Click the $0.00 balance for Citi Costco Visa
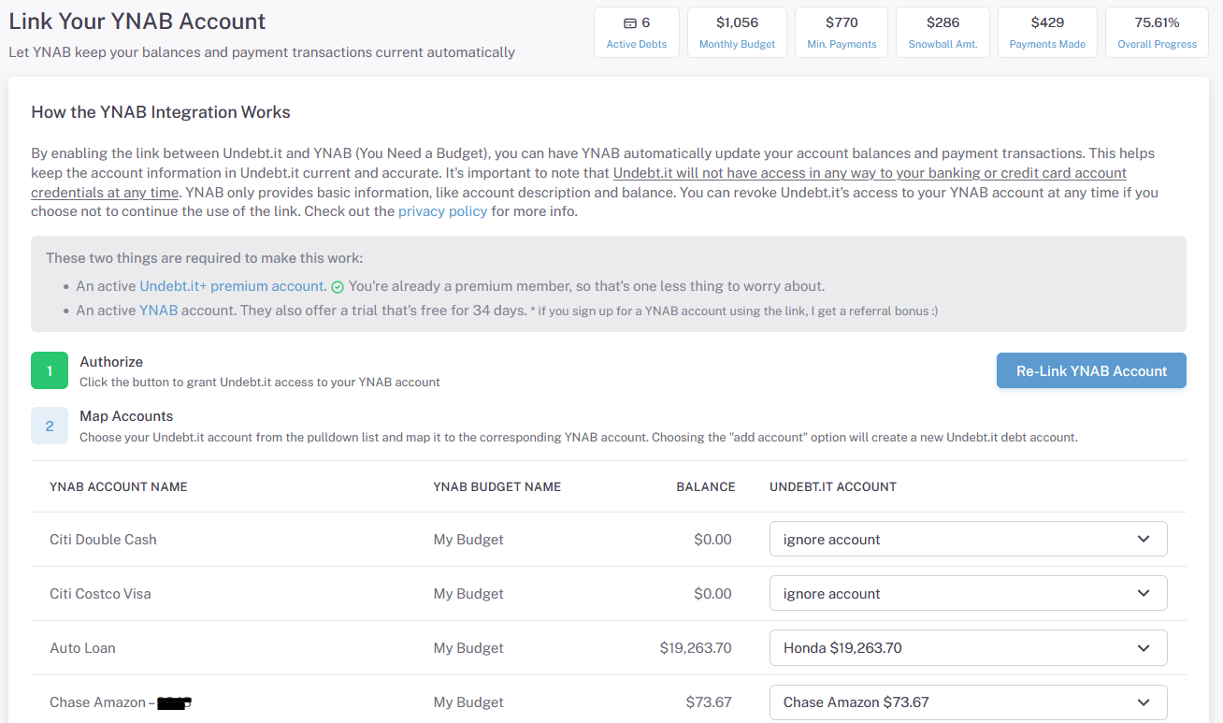 tap(712, 594)
